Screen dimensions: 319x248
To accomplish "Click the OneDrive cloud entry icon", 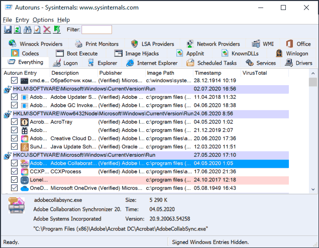I will point(25,188).
